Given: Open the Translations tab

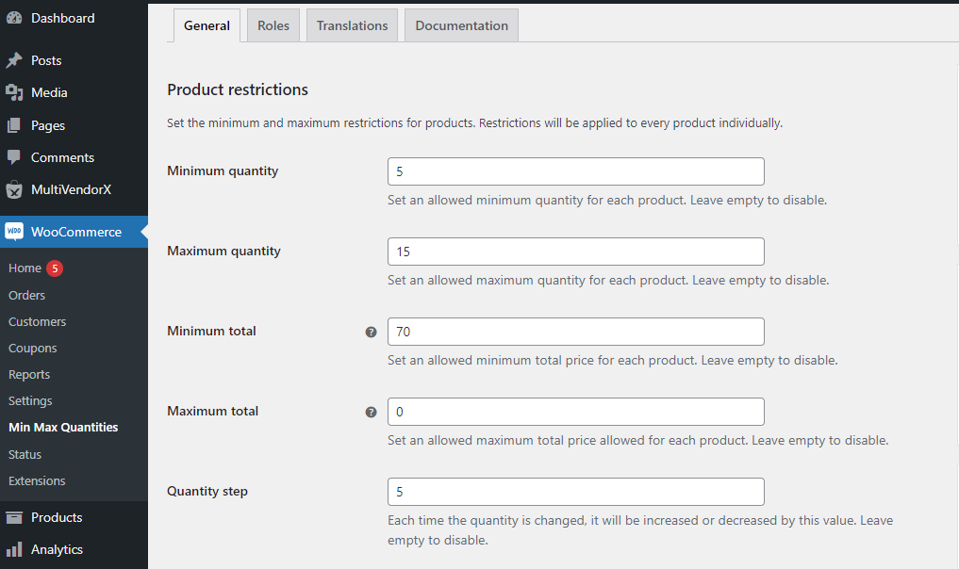Looking at the screenshot, I should coord(352,25).
